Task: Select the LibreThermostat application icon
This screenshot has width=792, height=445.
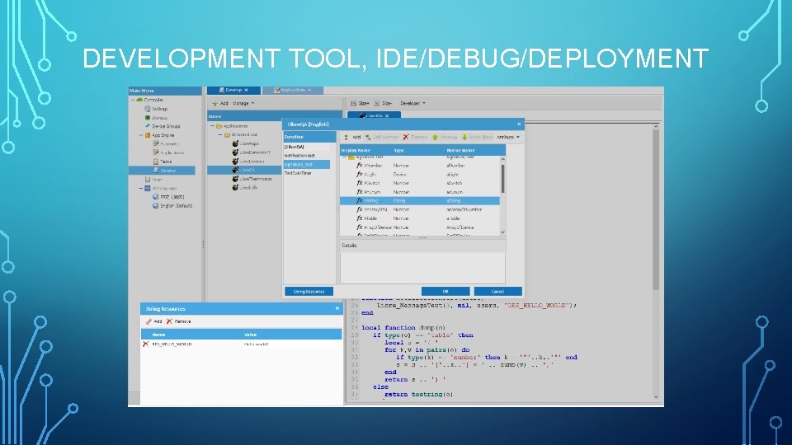Action: 235,179
